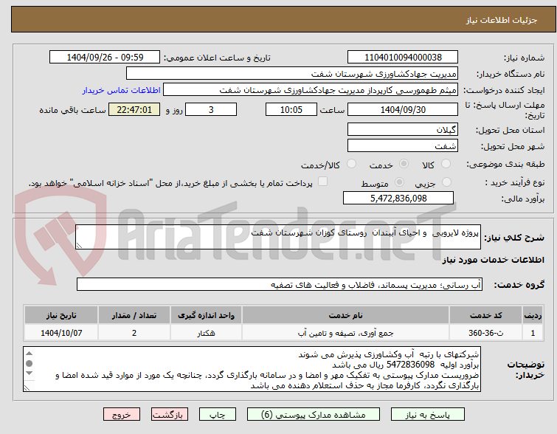
Task: Open مشاهده مدارک پیوستی (6) attachments
Action: tap(314, 415)
